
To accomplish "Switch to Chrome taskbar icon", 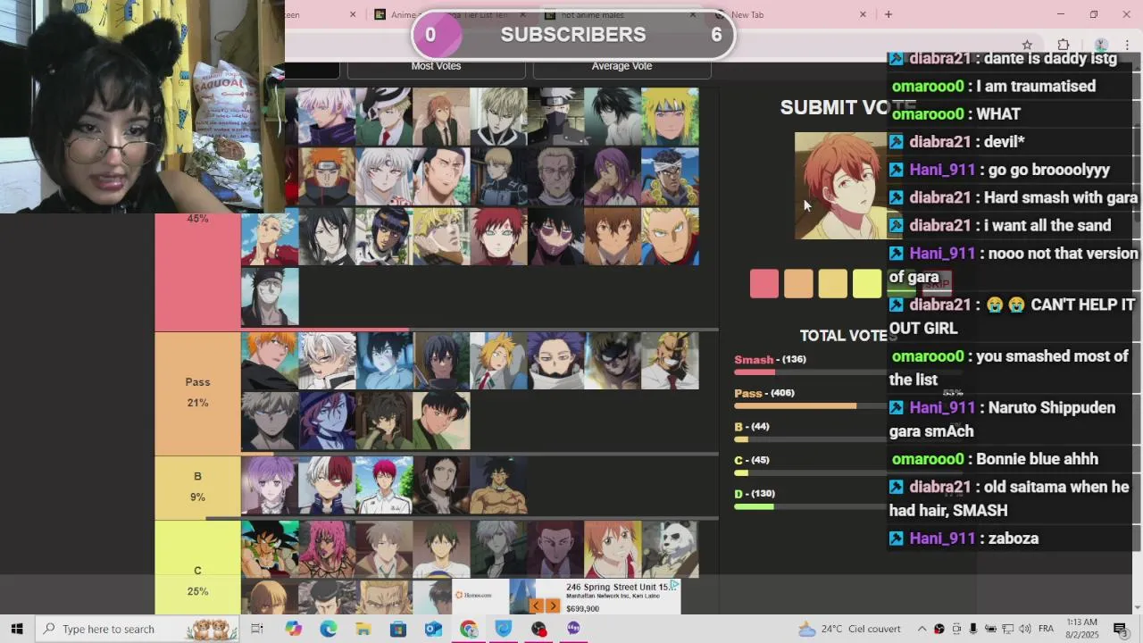I will pos(469,629).
